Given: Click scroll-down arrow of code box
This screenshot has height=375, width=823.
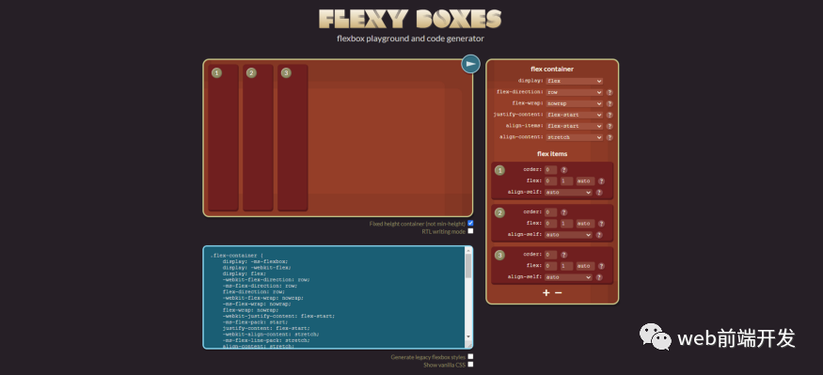Looking at the screenshot, I should point(468,336).
